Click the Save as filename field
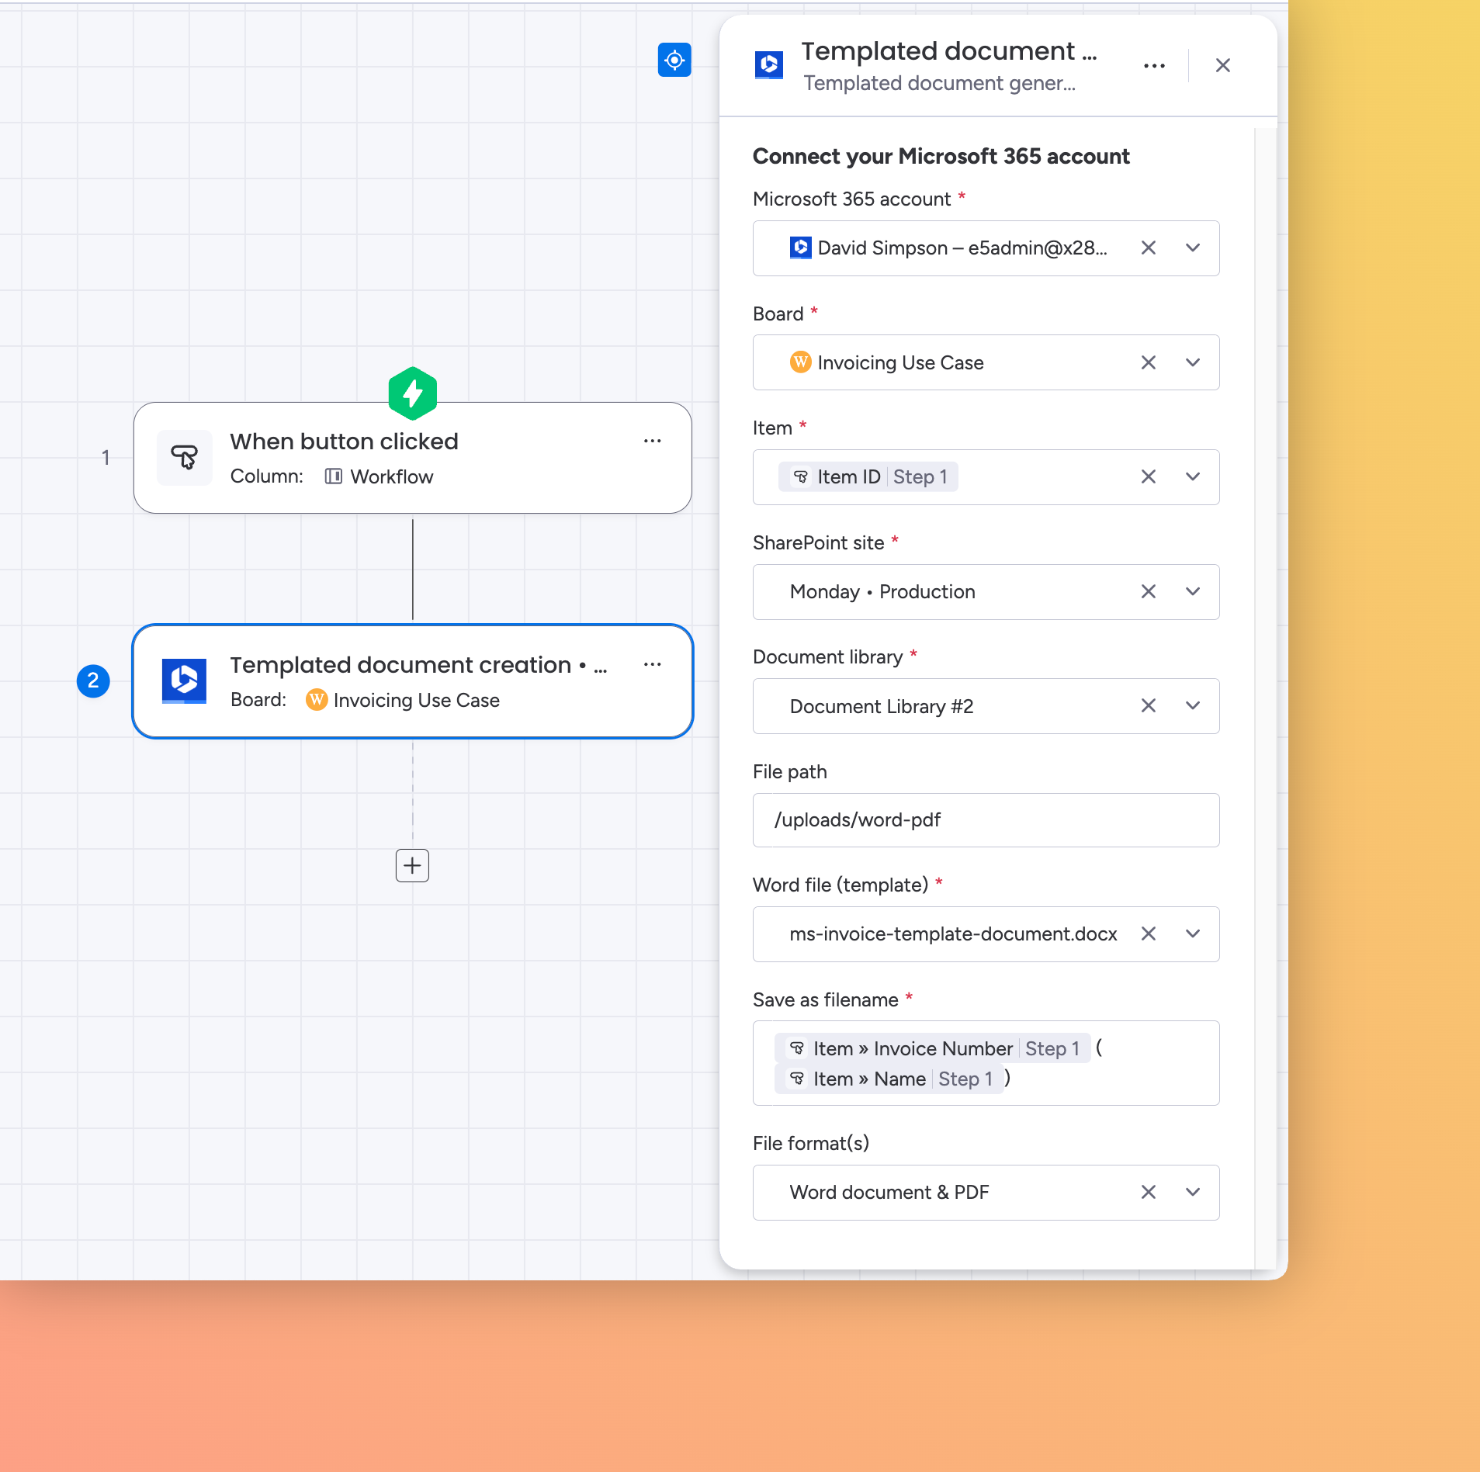Viewport: 1480px width, 1472px height. [x=986, y=1063]
